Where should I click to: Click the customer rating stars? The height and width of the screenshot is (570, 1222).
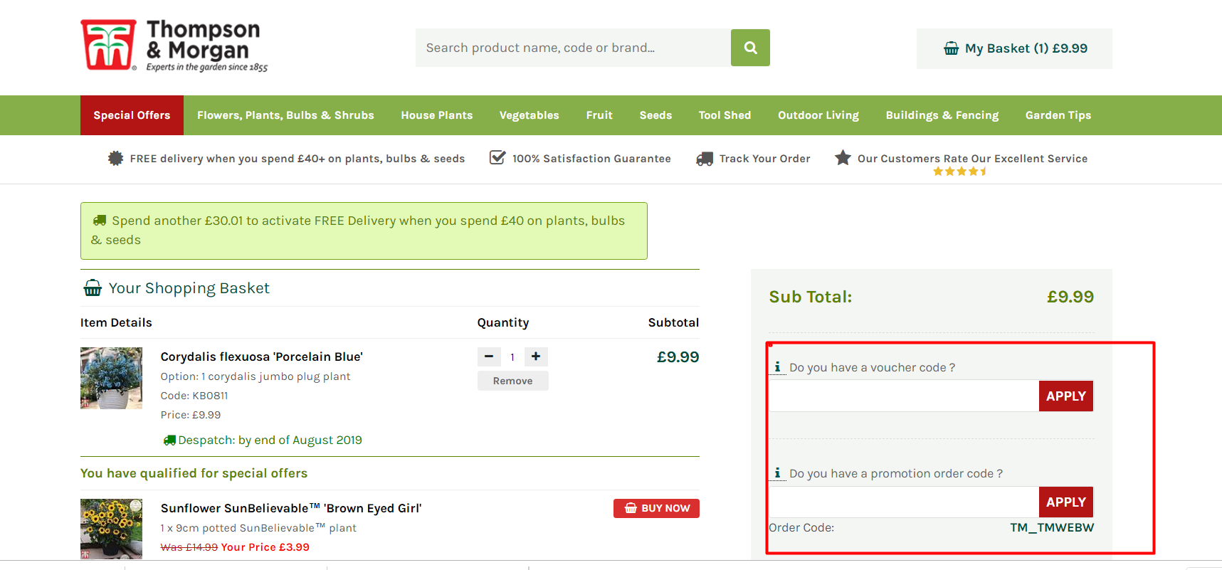[x=959, y=171]
